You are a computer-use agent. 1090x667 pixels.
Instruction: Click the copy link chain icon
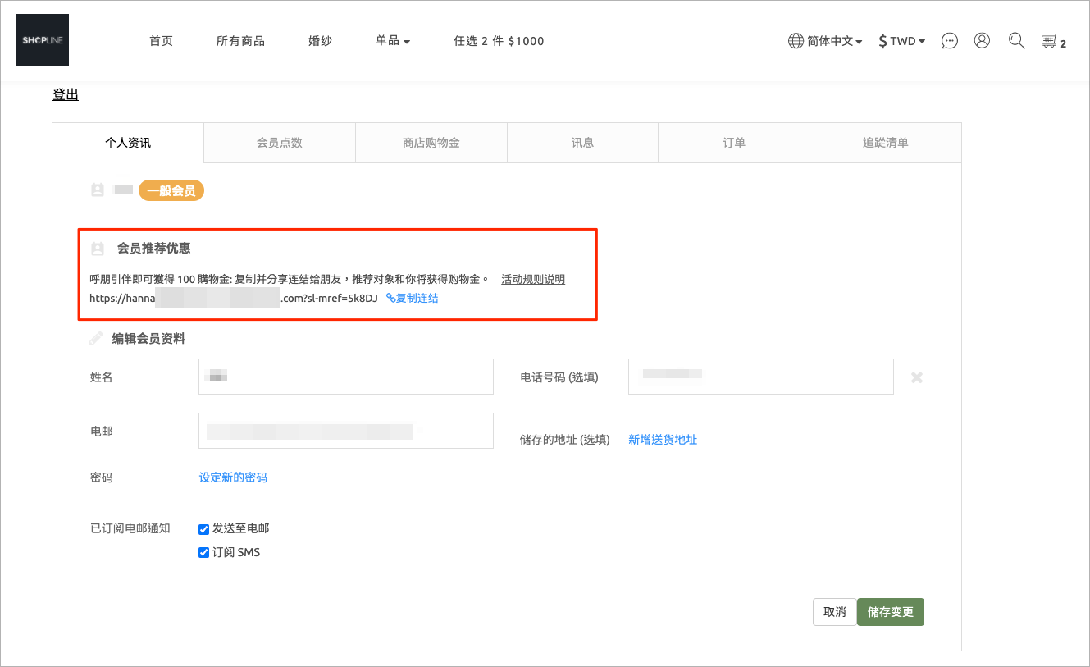(x=390, y=299)
